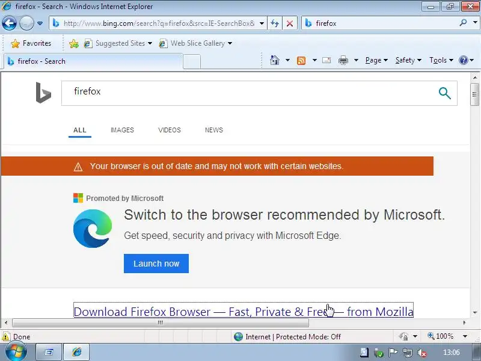Click the out-of-date browser warning banner
The height and width of the screenshot is (361, 481).
(x=217, y=166)
